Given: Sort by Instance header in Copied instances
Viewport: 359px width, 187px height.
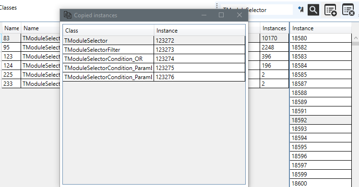Looking at the screenshot, I should [200, 30].
